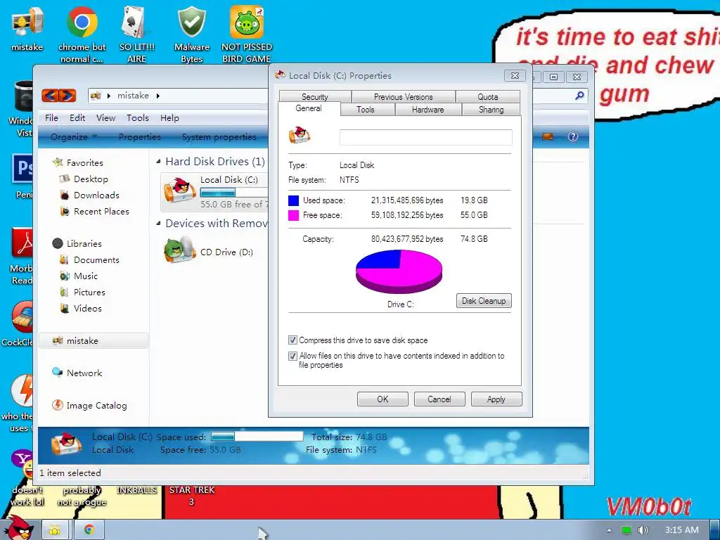
Task: Click the Explorer search magnifier icon
Action: coord(579,96)
